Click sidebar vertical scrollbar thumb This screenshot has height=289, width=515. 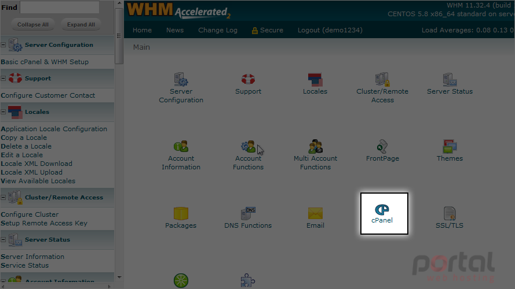119,36
